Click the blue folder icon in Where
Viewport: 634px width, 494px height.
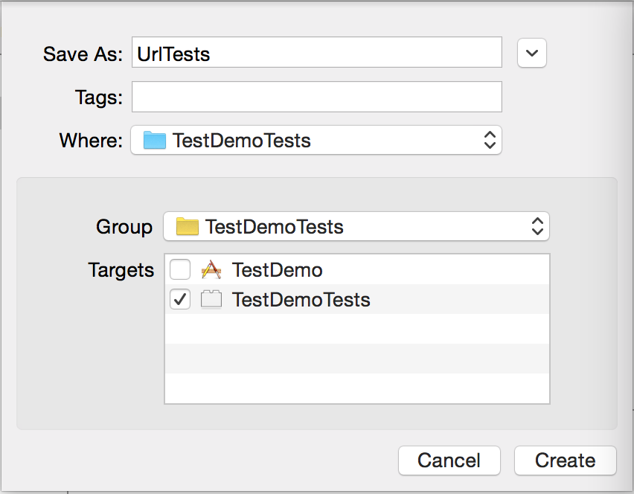(154, 140)
